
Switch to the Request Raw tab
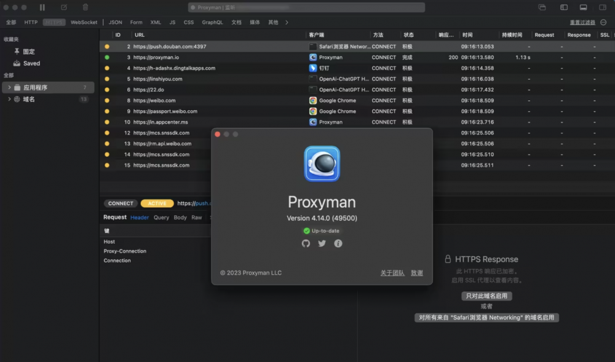click(197, 218)
